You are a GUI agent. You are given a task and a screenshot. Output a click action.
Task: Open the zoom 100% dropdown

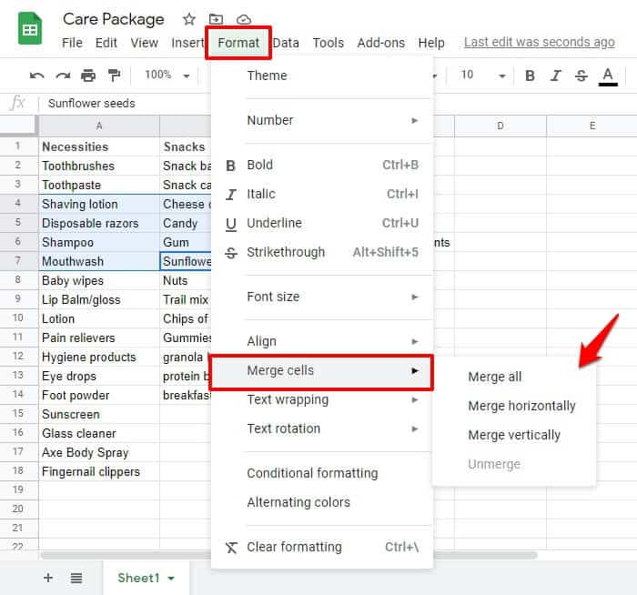tap(167, 76)
